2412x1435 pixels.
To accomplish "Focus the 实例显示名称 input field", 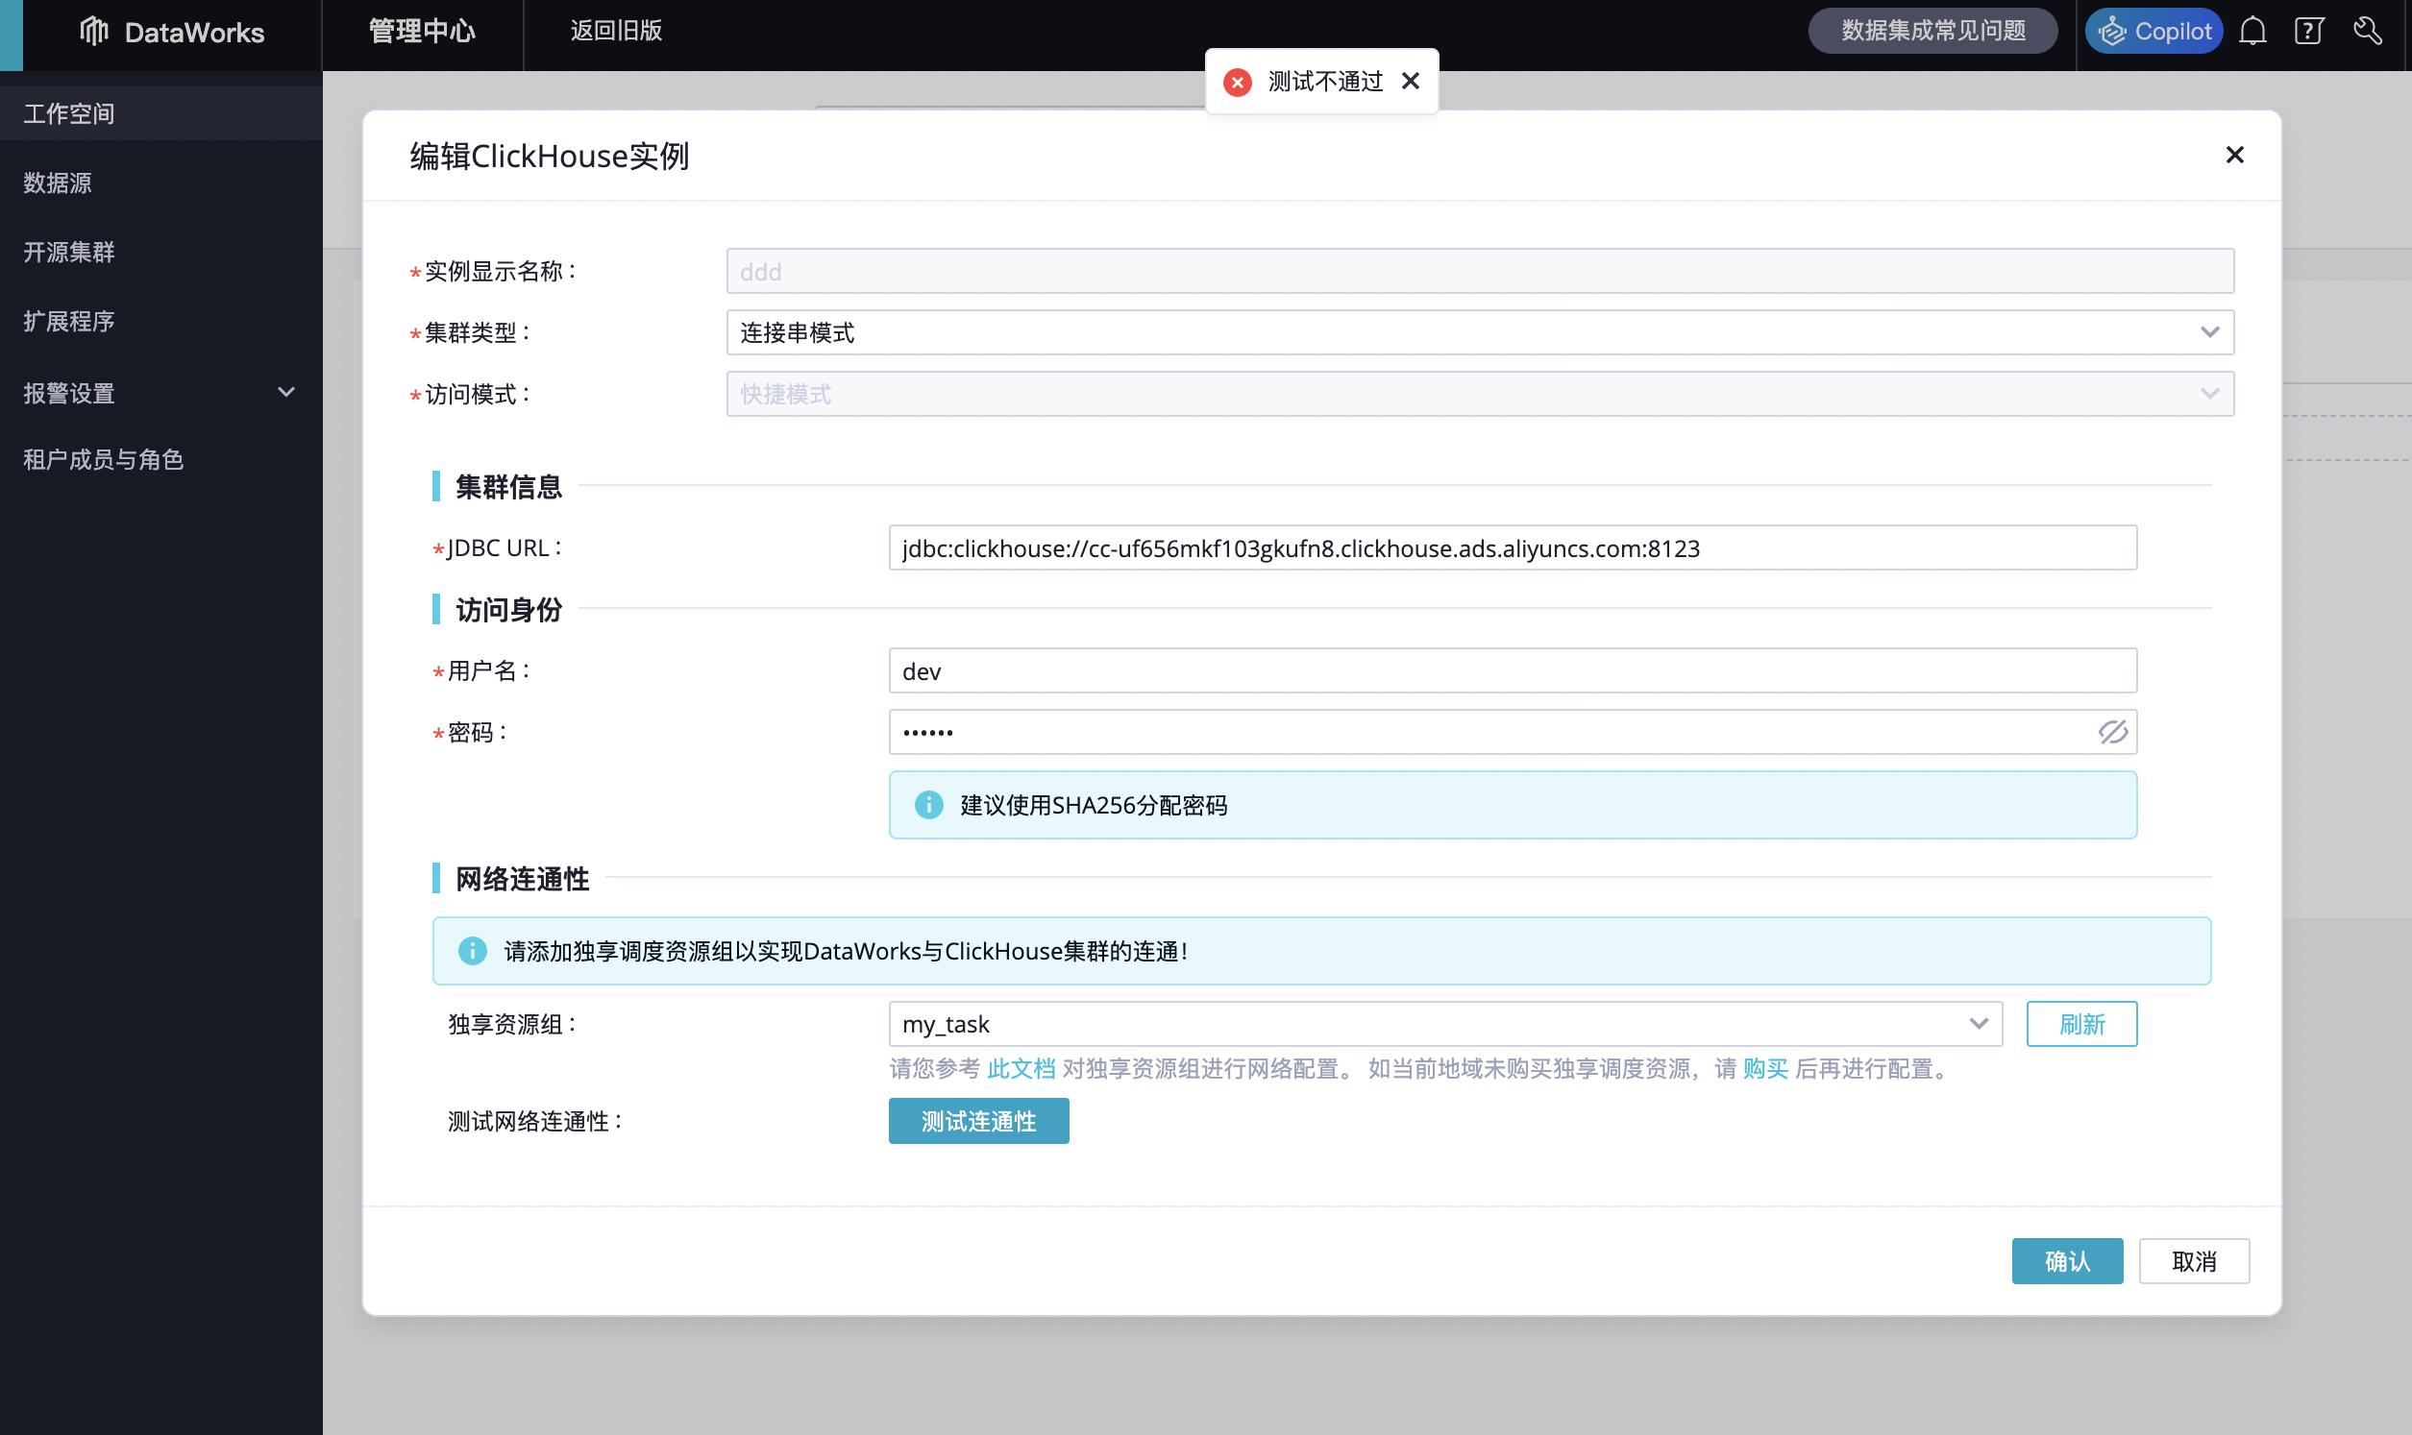I will 1480,271.
